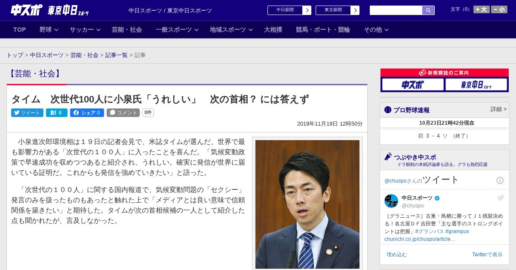Click the search magnifier button
Image resolution: width=516 pixels, height=270 pixels.
pos(428,10)
